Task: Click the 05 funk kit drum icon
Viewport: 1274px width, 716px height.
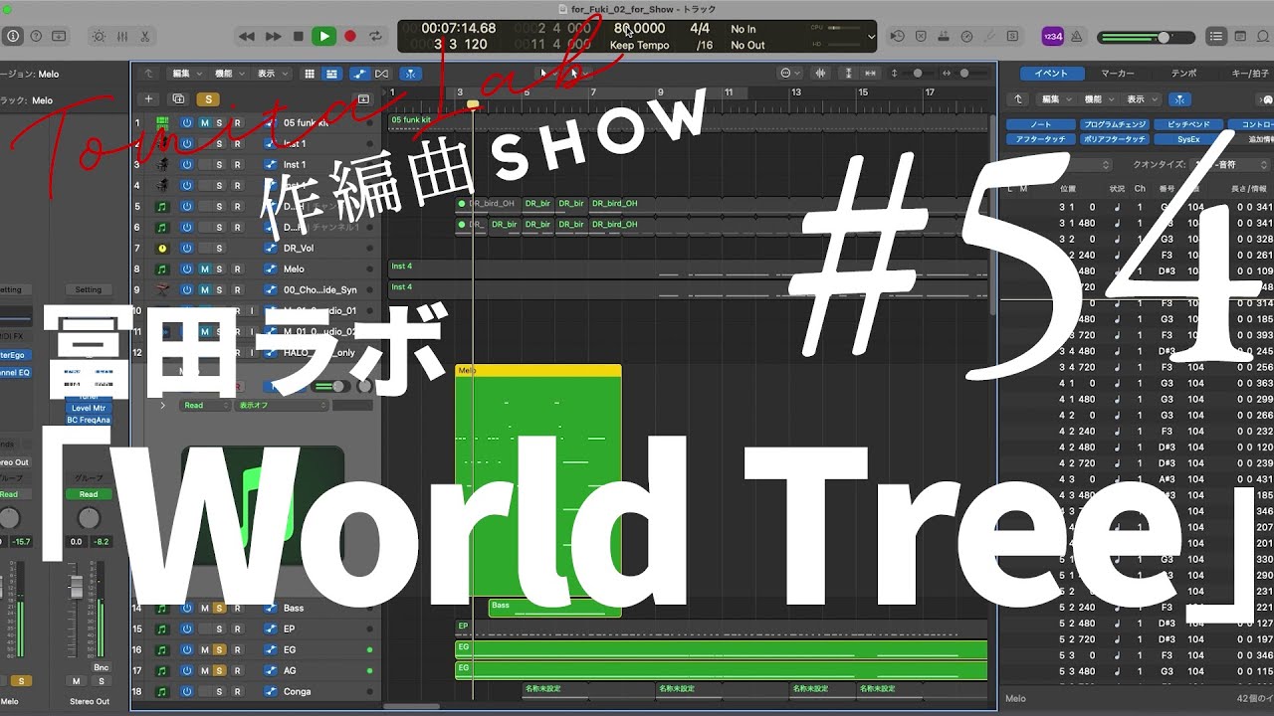Action: 162,122
